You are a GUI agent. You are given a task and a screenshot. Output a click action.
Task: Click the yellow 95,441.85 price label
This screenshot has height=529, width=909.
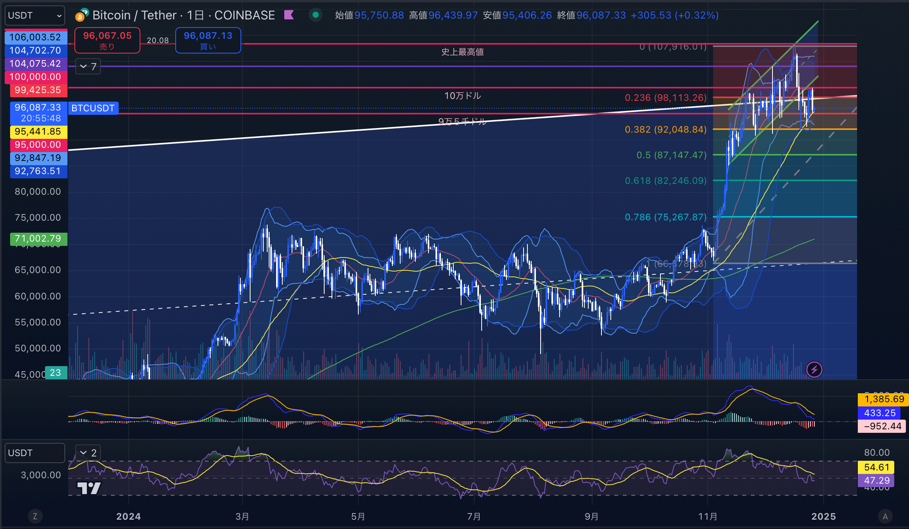[38, 131]
